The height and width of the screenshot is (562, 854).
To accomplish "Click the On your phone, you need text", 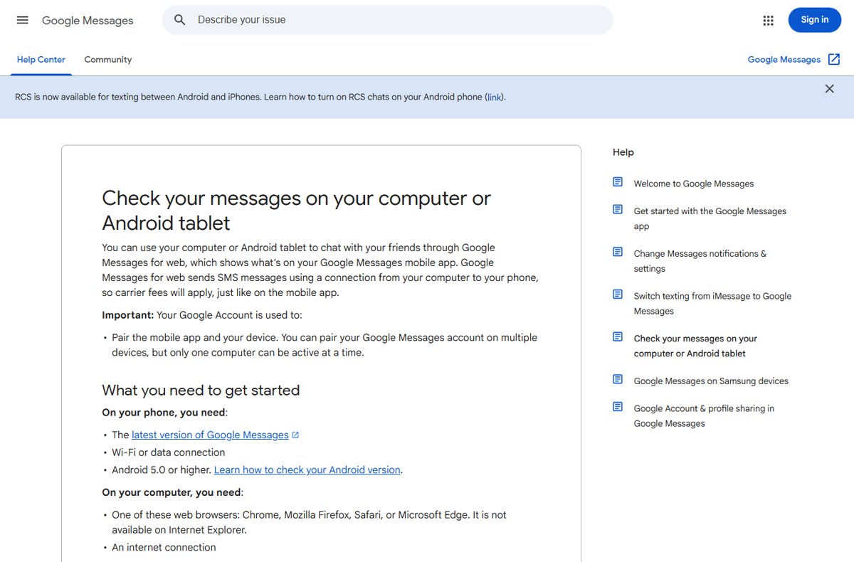I will [x=164, y=413].
